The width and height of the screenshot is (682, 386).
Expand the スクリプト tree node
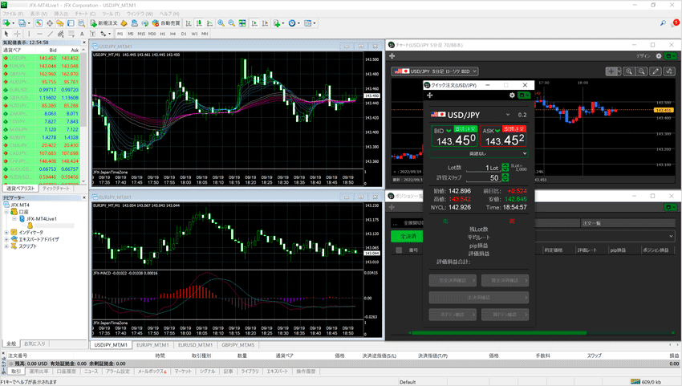(x=6, y=246)
